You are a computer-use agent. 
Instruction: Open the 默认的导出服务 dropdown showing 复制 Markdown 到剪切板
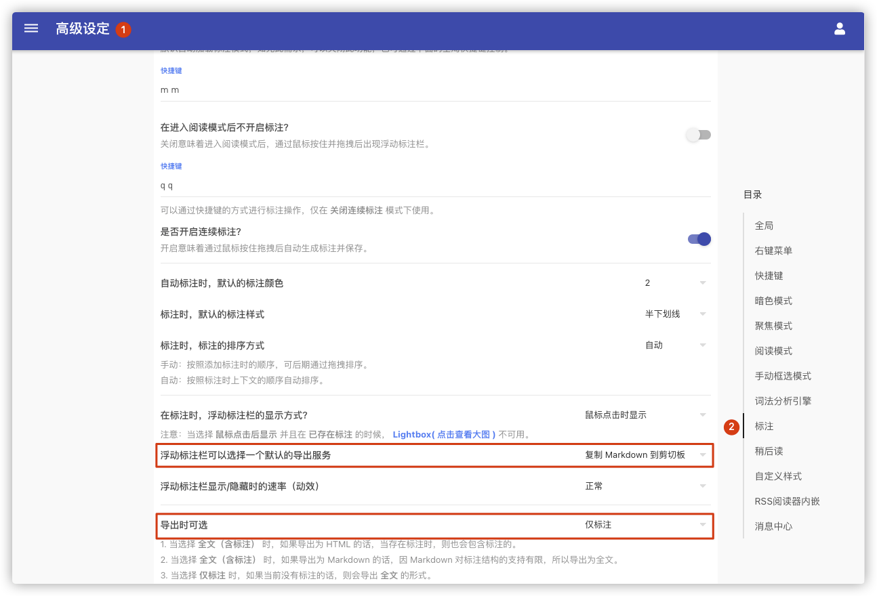(646, 455)
